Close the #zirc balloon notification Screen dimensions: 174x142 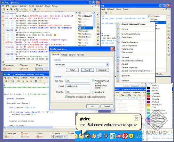click(136, 118)
